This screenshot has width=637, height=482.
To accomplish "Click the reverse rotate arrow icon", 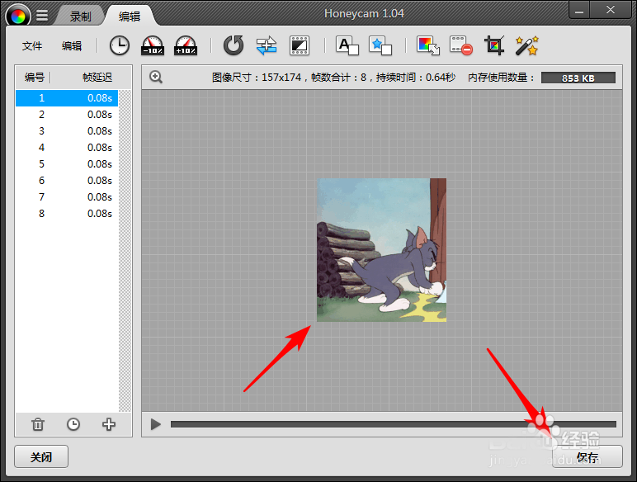I will pos(234,45).
